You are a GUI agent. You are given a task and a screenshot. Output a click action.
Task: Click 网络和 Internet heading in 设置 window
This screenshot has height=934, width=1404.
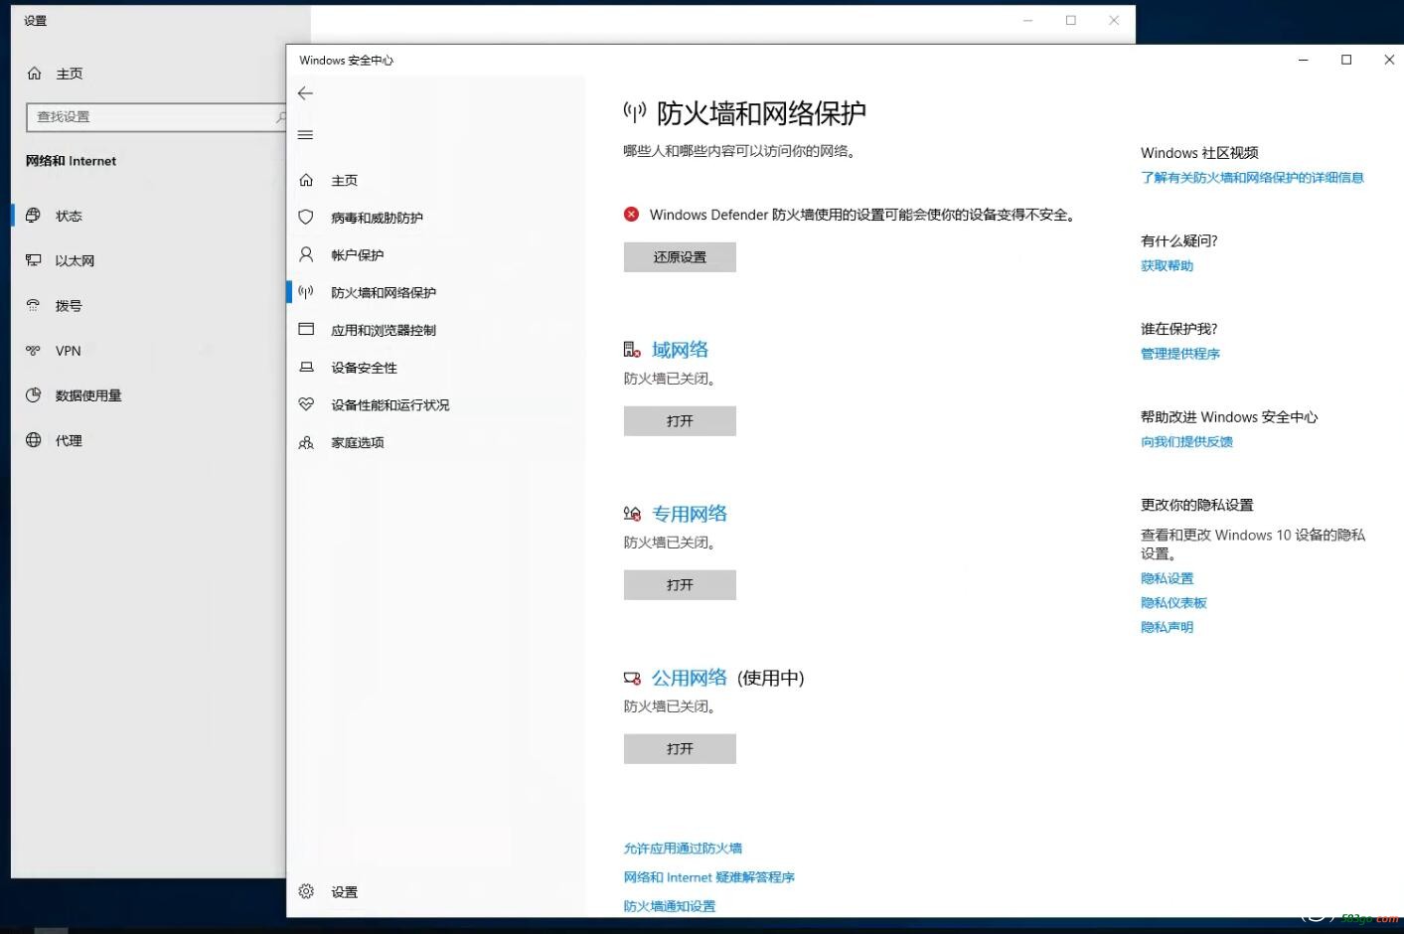pos(71,161)
